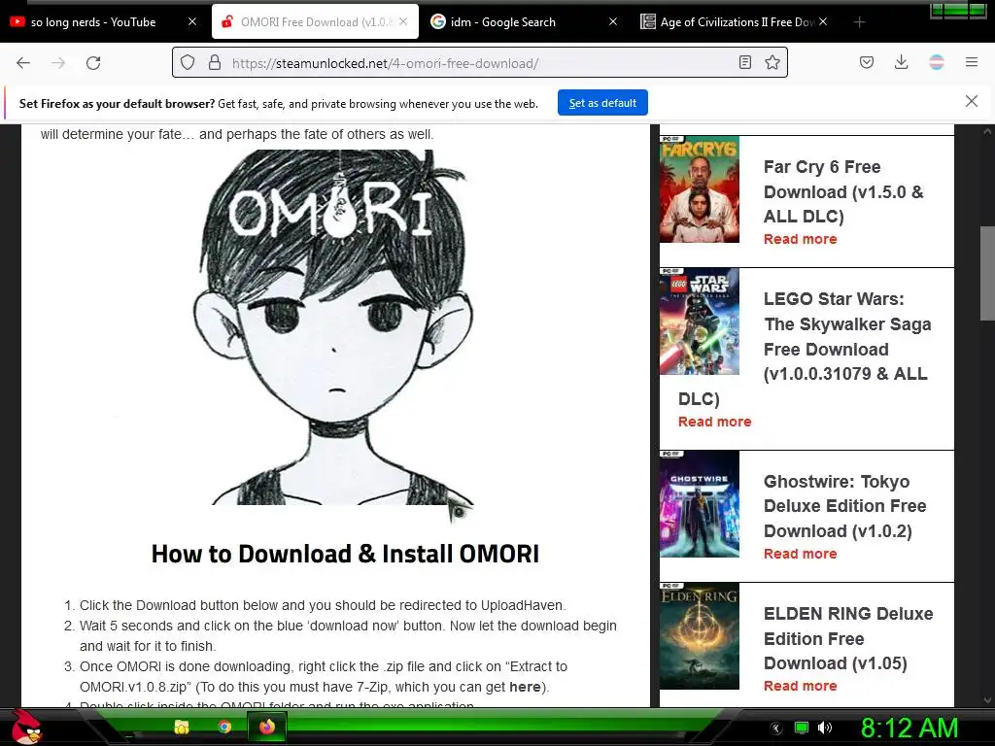Close the OMORI Free Download tab
Viewport: 995px width, 746px height.
[403, 21]
